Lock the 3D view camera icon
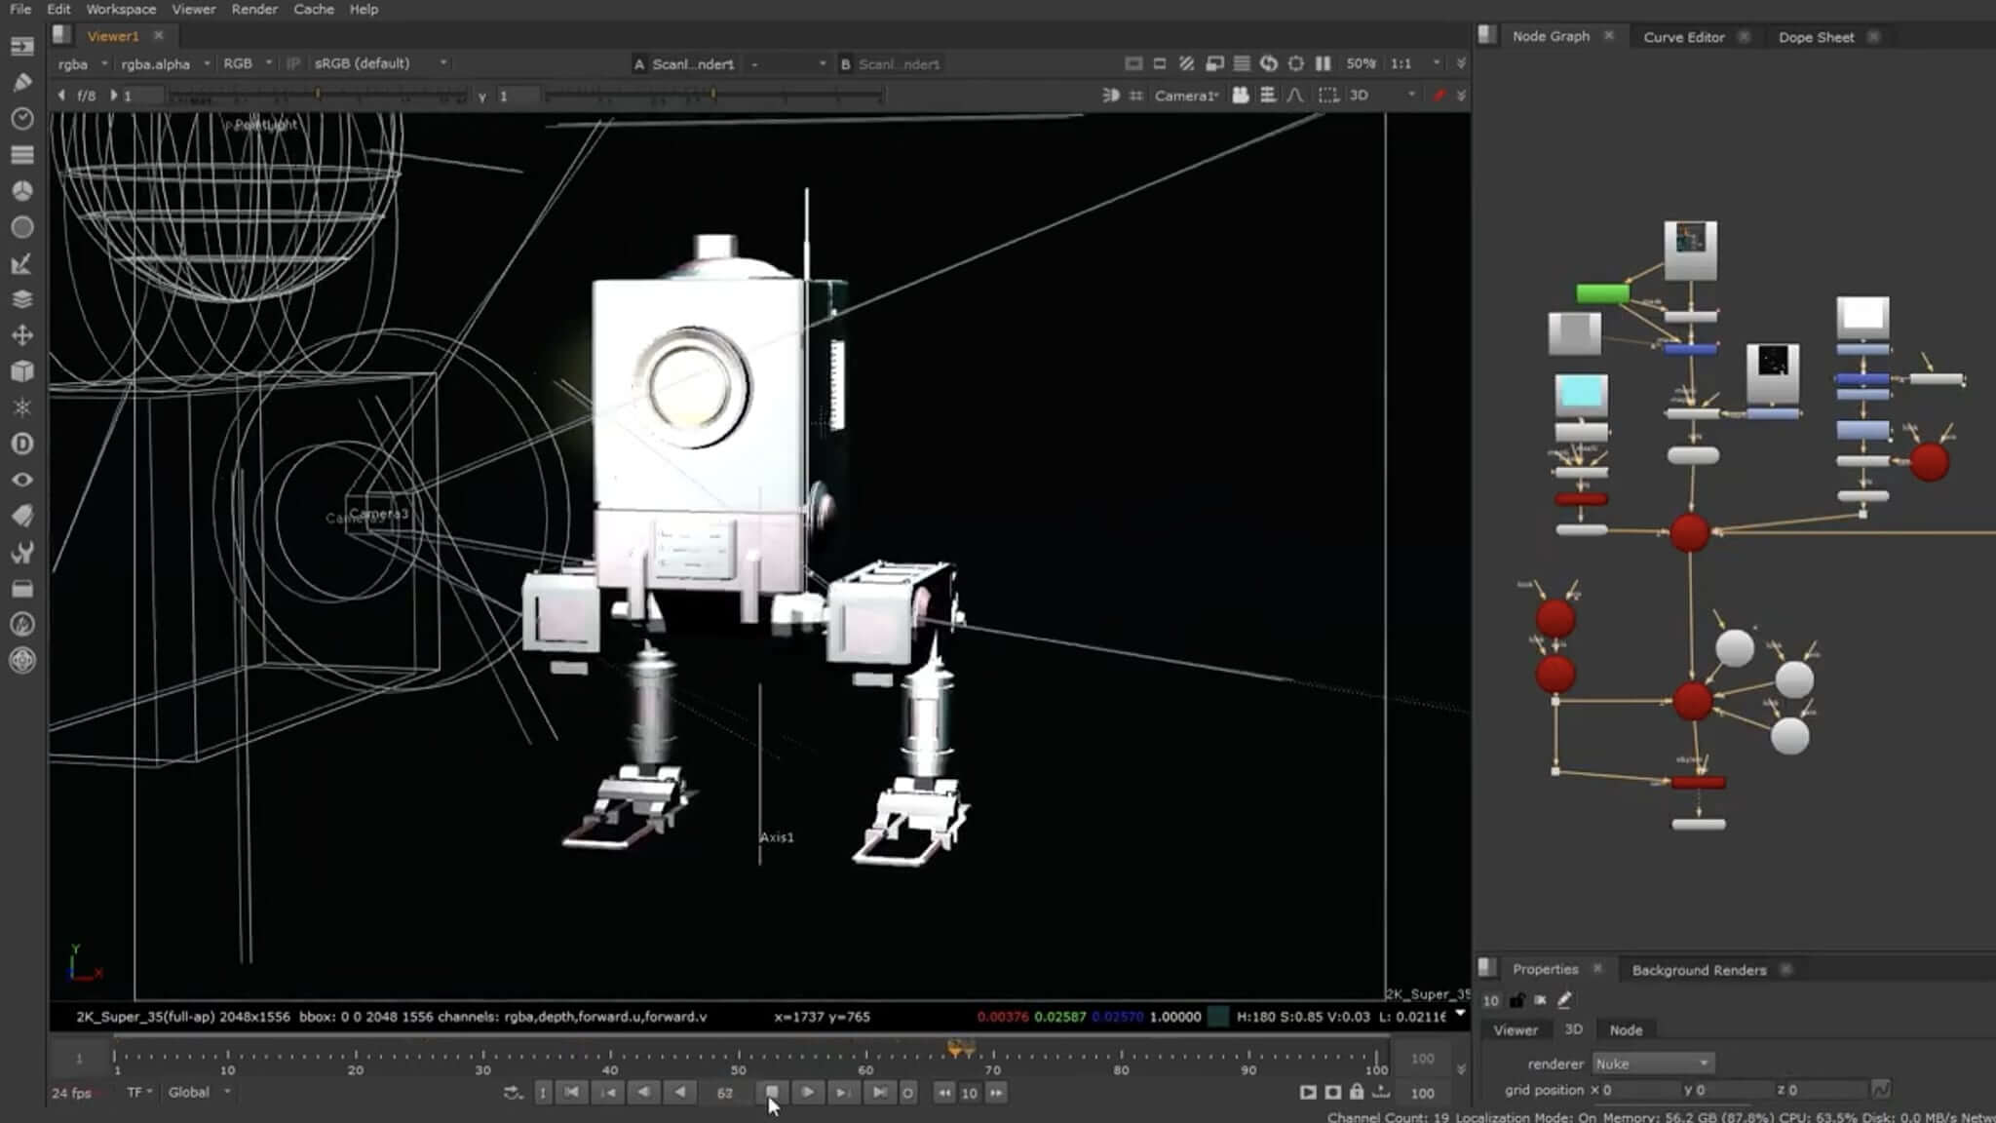 (x=1240, y=96)
